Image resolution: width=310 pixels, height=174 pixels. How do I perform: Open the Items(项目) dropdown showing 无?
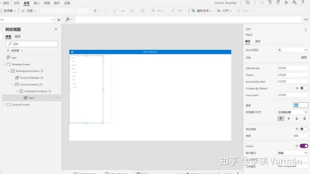(x=292, y=50)
